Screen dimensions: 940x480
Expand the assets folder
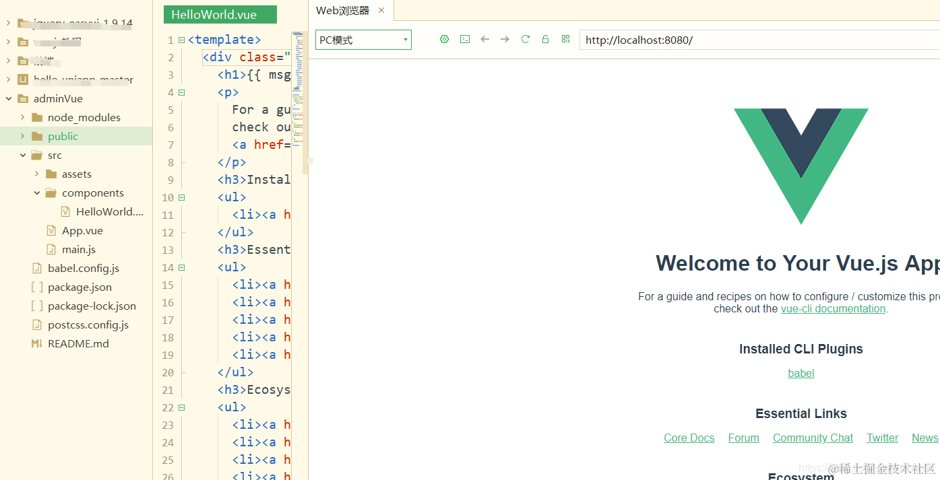point(36,174)
